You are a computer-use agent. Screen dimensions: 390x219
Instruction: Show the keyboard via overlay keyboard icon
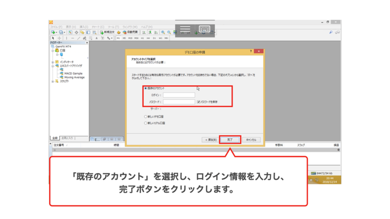click(x=204, y=29)
